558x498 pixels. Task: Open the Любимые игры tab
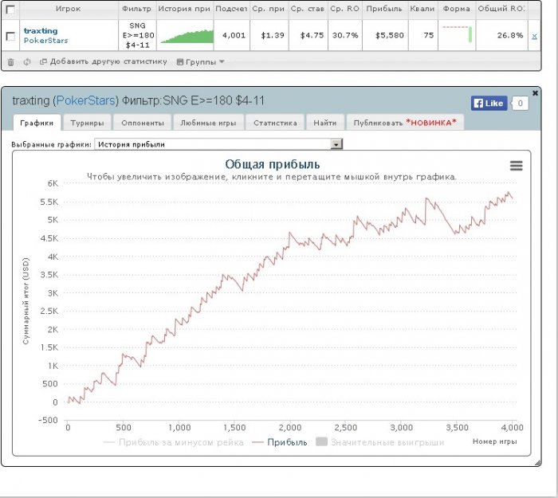208,123
